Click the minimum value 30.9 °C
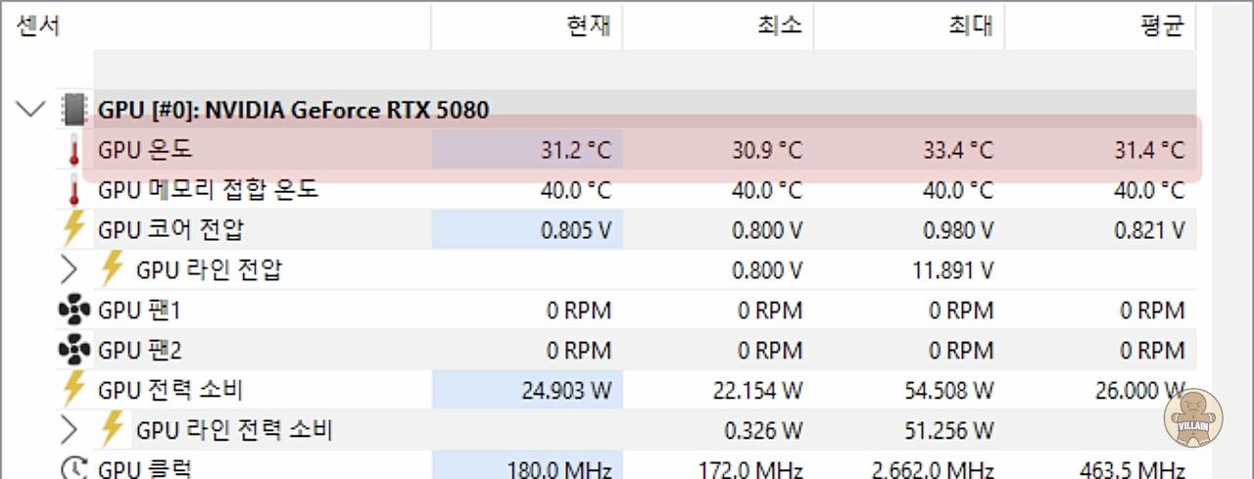This screenshot has height=479, width=1254. click(766, 150)
